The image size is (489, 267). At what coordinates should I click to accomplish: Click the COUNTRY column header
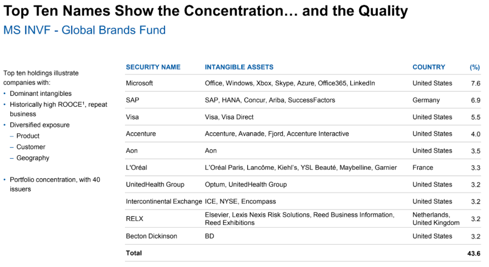[429, 67]
